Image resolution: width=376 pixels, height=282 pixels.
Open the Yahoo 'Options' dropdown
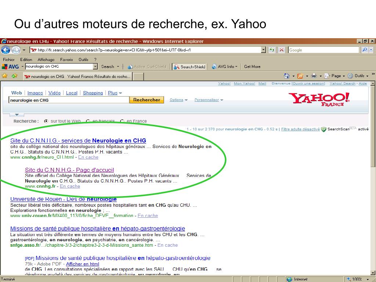179,100
